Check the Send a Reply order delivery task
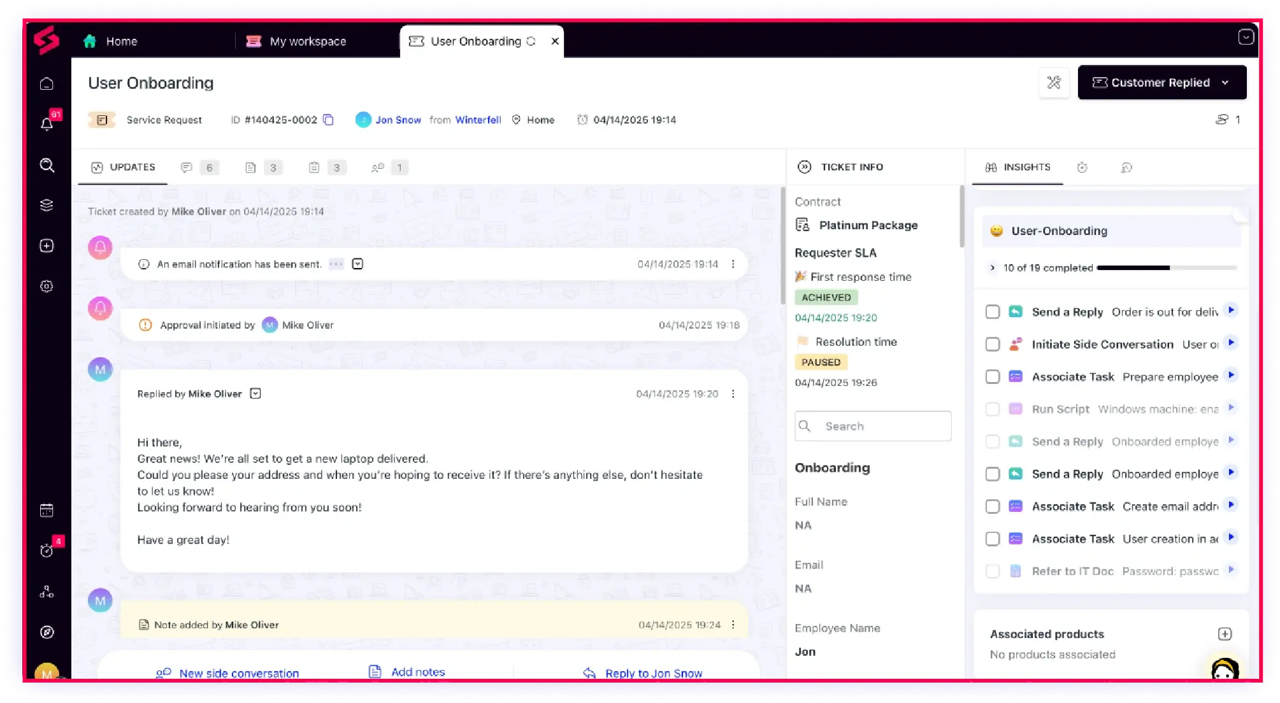The image size is (1280, 703). tap(992, 311)
